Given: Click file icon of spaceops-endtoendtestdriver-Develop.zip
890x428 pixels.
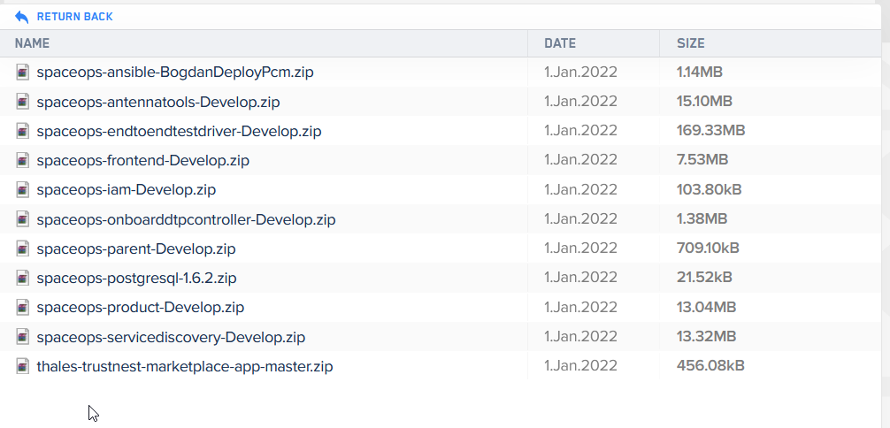Looking at the screenshot, I should [x=24, y=131].
